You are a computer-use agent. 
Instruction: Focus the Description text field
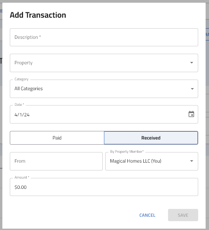coord(104,37)
